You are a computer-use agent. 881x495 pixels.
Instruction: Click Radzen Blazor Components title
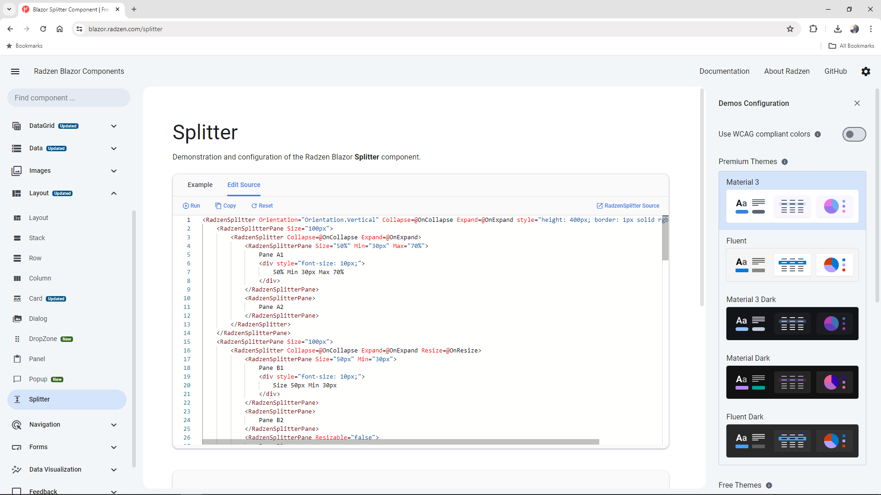coord(79,71)
